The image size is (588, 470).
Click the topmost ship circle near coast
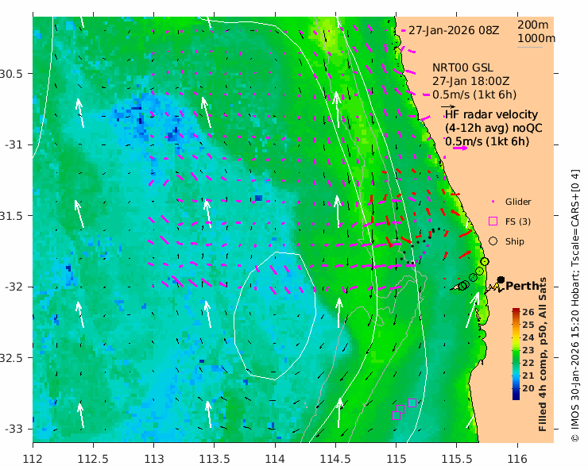[x=485, y=261]
